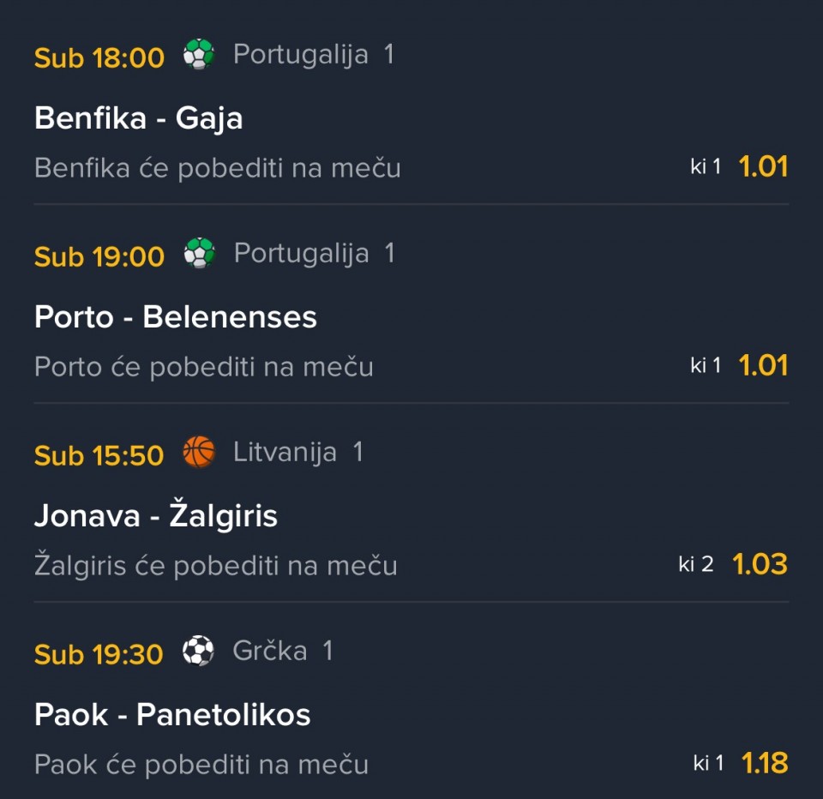Open the Paok - Panetolikos match
The image size is (823, 799).
172,715
